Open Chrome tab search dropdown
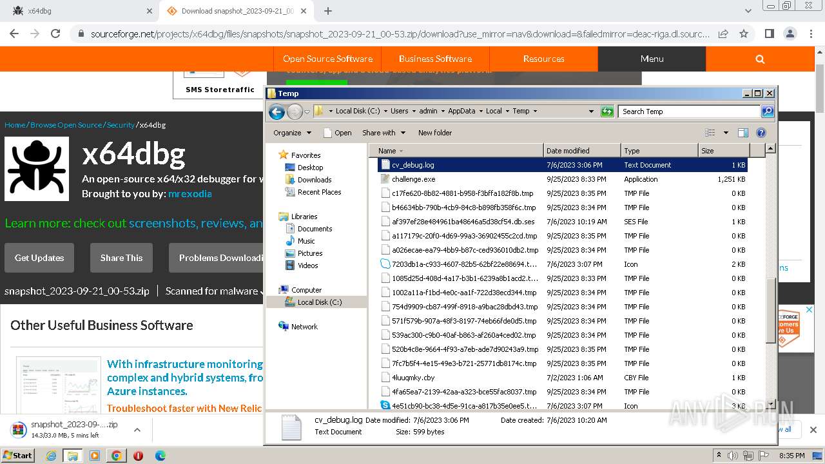Viewport: 825px width, 464px height. coord(748,11)
